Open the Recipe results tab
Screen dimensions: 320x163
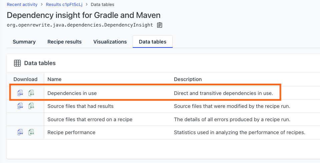click(x=64, y=42)
